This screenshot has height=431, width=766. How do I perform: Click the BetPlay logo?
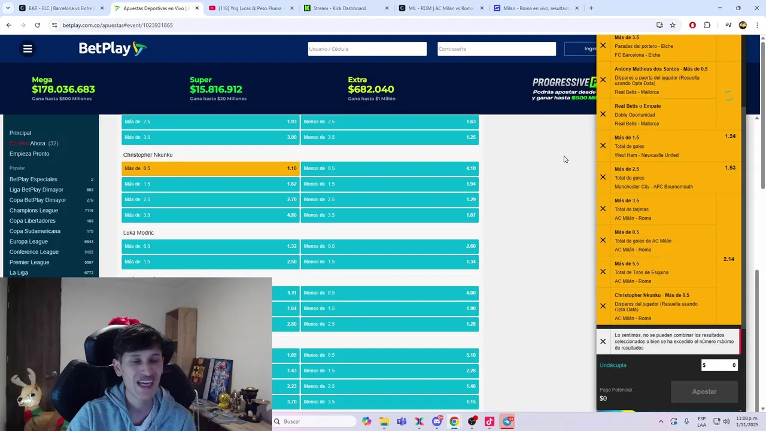coord(113,48)
